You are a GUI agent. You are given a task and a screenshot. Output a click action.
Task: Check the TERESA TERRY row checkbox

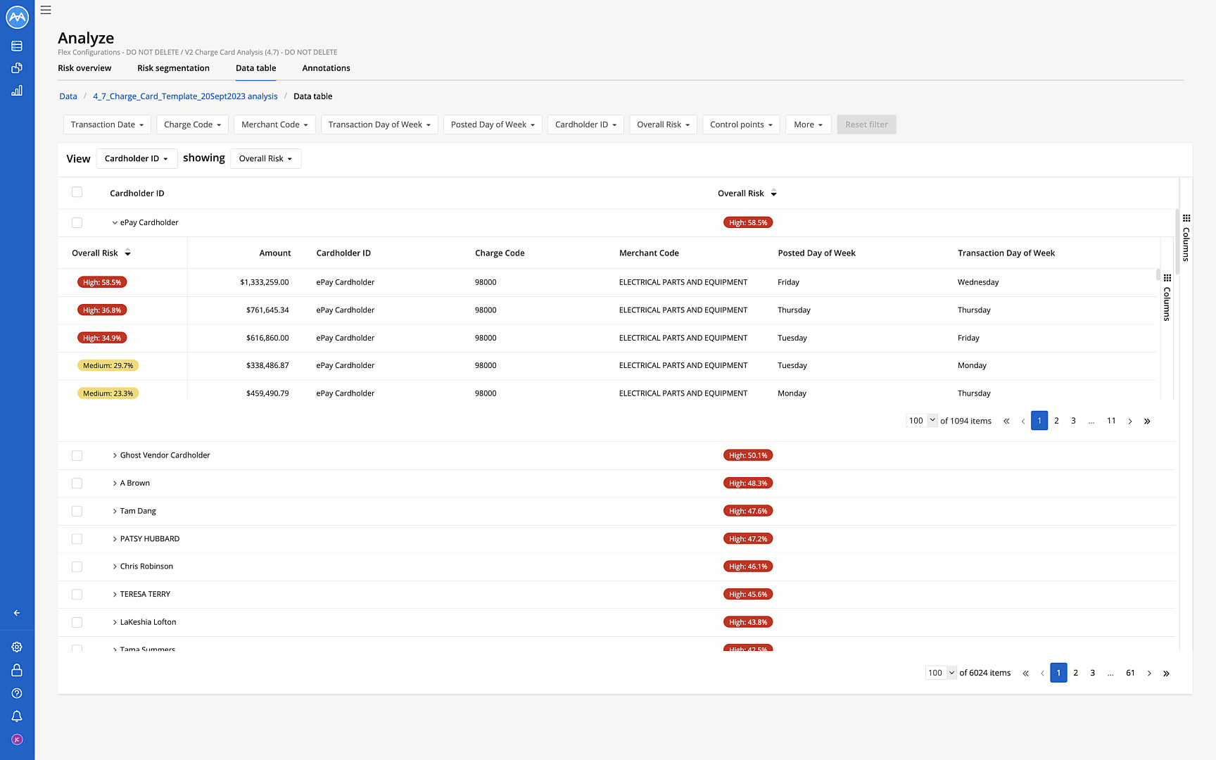point(77,595)
